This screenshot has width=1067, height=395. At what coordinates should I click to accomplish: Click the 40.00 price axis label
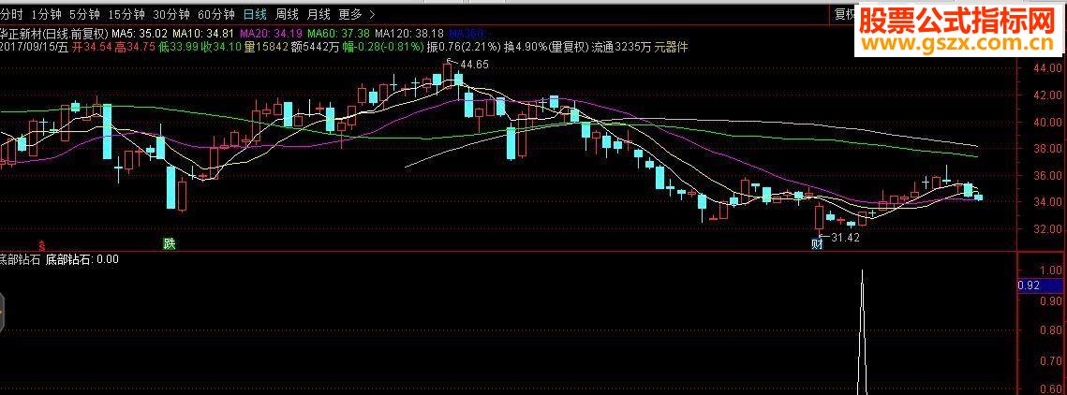coord(1046,123)
